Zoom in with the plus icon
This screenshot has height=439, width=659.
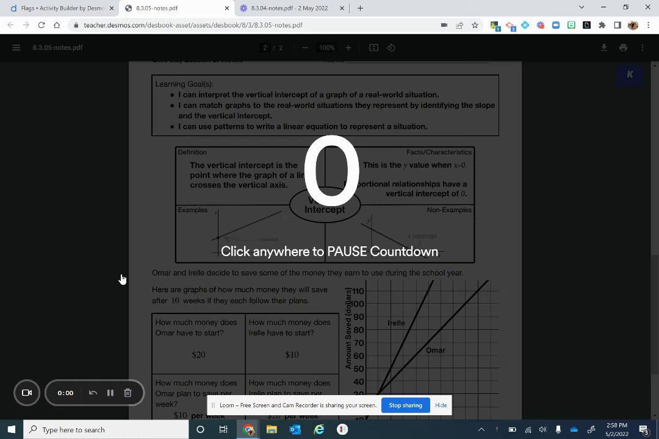(348, 48)
